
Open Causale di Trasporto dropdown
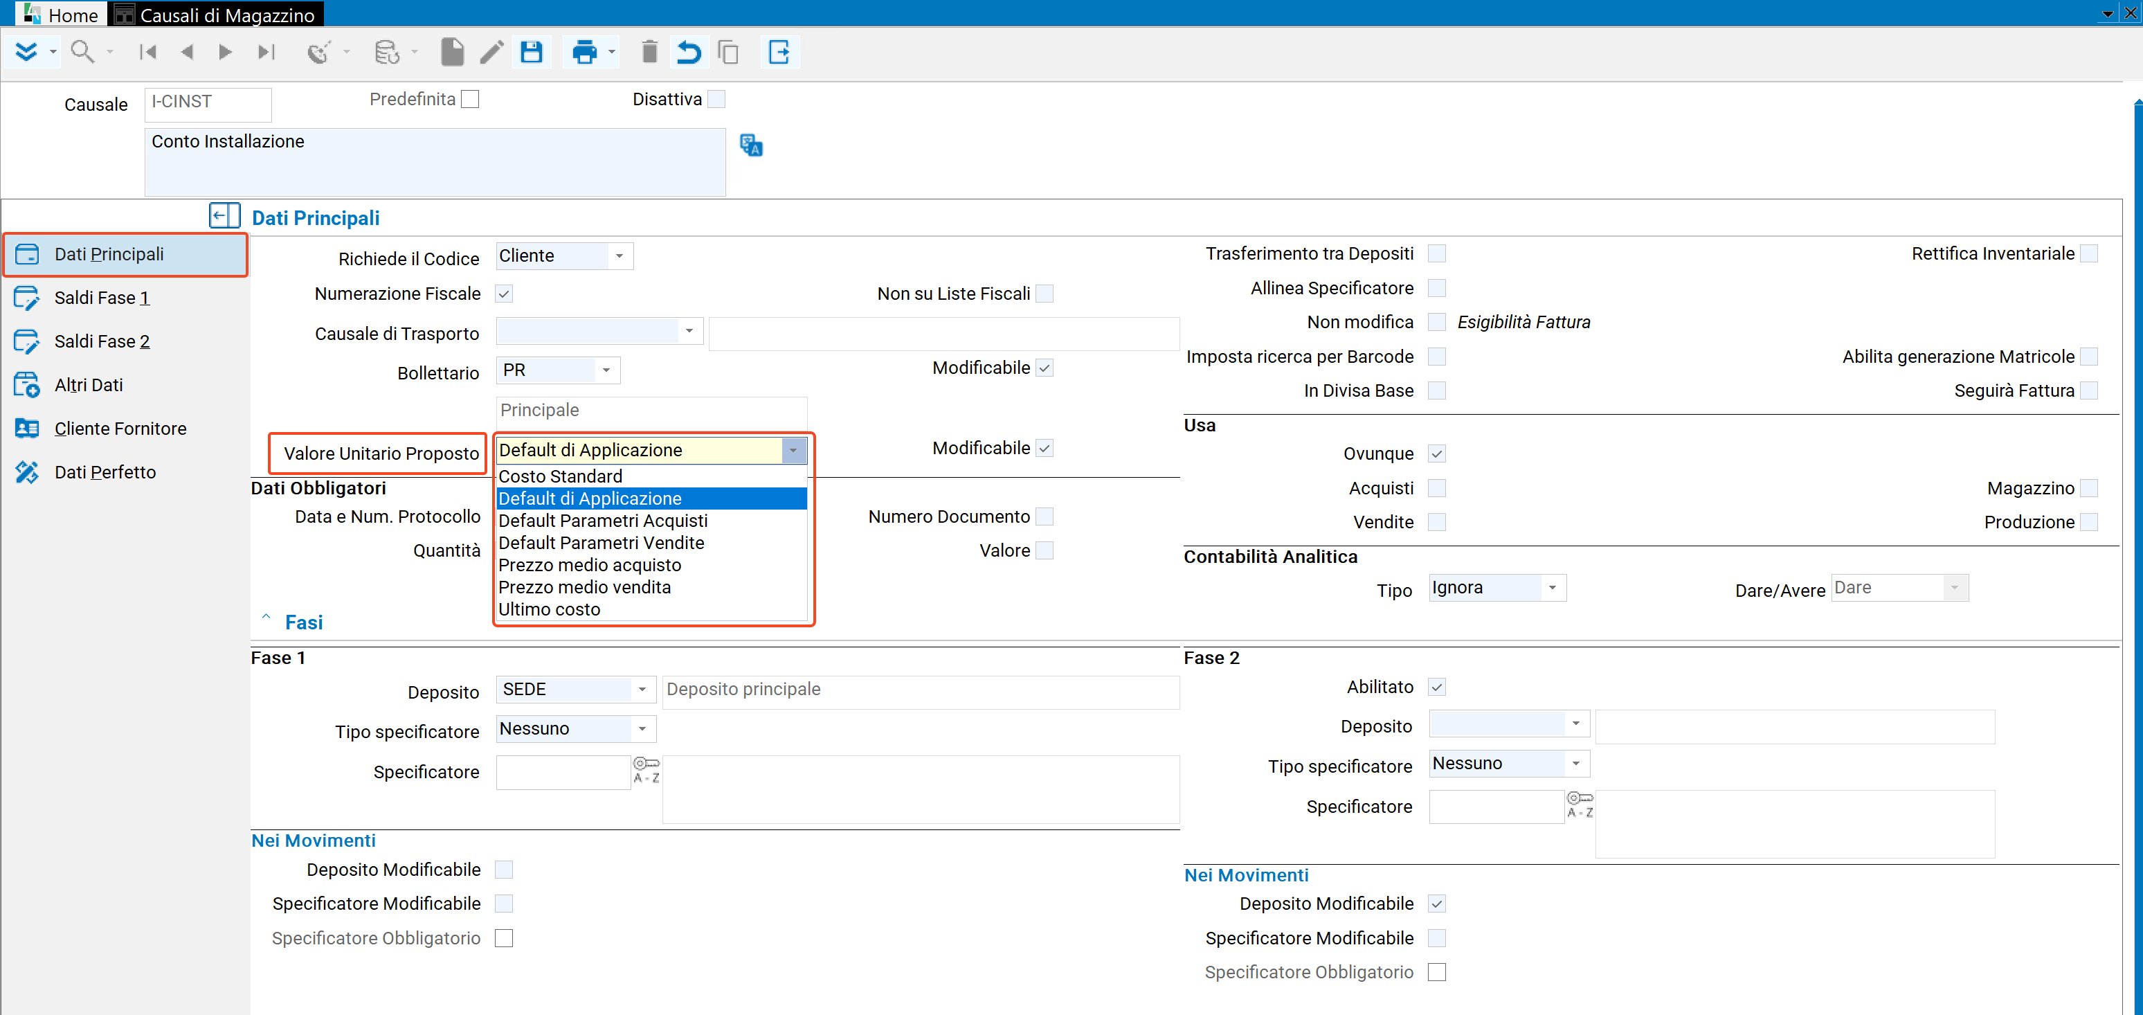(x=689, y=331)
